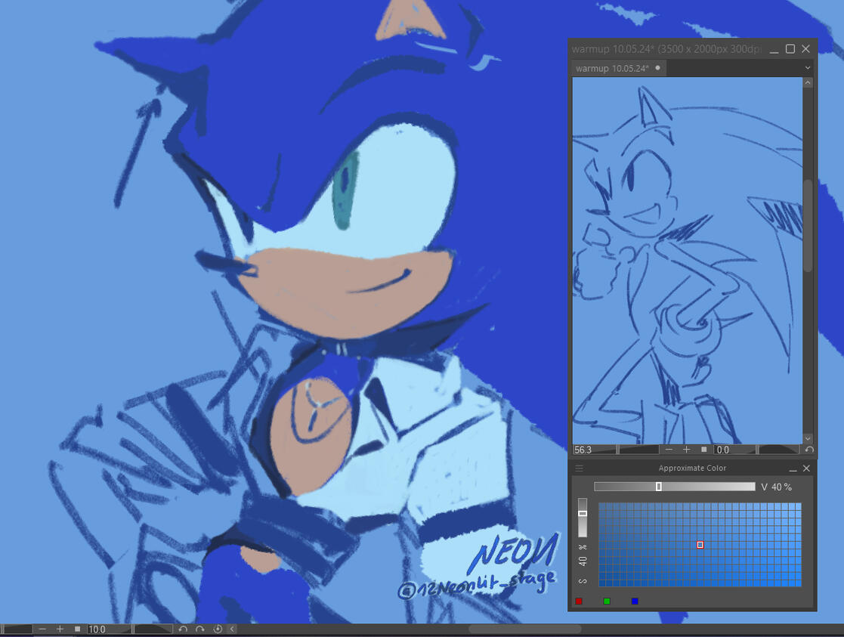Collapse the bottom bar left arrow

[x=232, y=629]
